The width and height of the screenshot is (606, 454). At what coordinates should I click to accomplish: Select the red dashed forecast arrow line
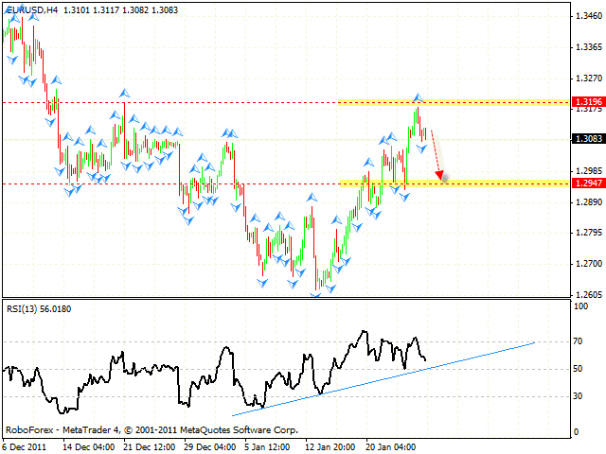pyautogui.click(x=436, y=151)
